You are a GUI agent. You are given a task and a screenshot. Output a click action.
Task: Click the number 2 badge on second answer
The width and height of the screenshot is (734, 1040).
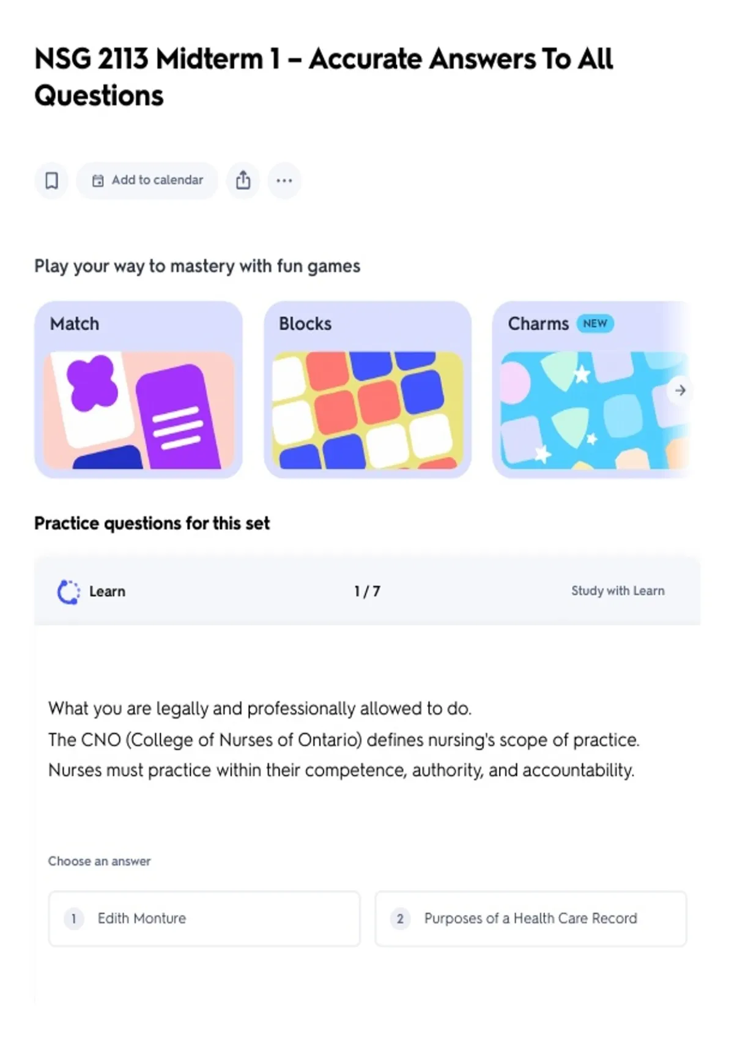(400, 919)
